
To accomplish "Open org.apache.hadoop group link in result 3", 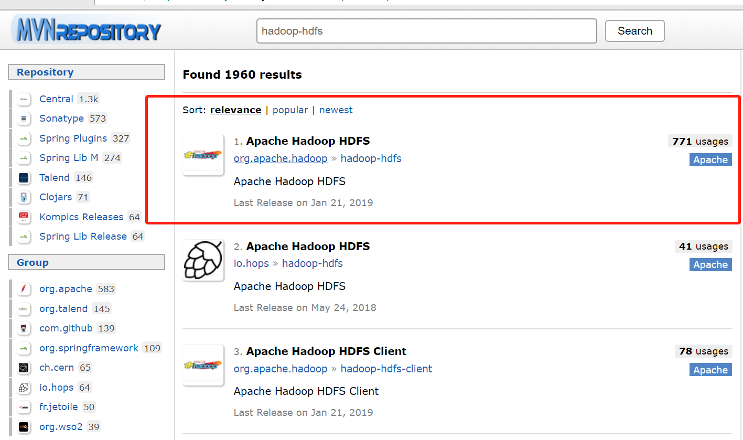I will tap(281, 369).
